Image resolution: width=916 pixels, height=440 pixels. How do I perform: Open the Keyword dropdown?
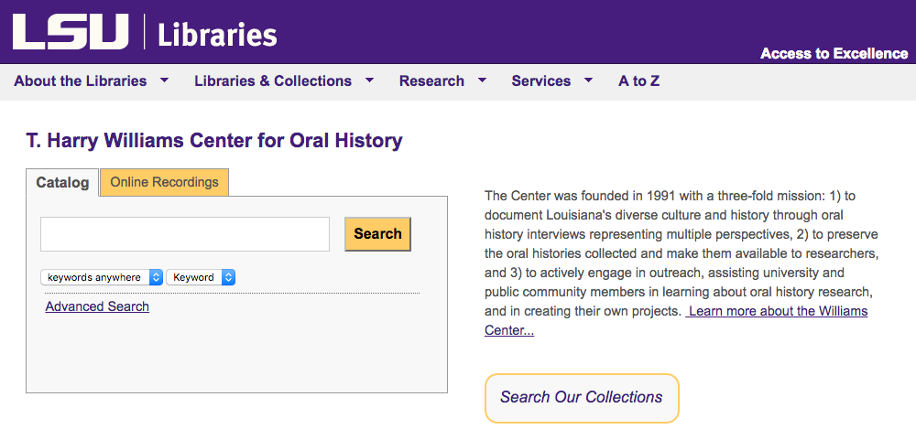(201, 277)
